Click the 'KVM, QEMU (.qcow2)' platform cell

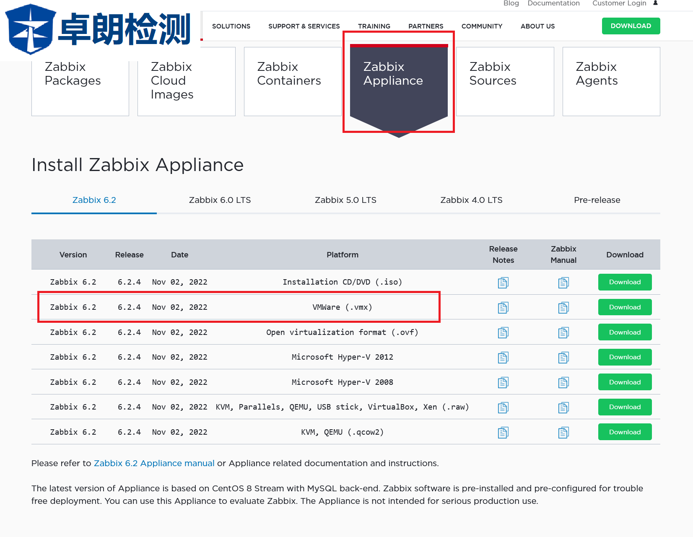342,432
